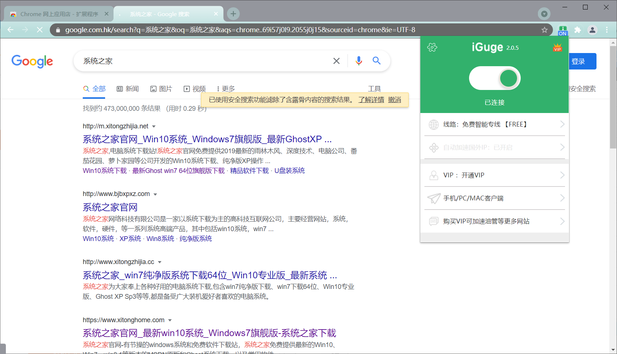The height and width of the screenshot is (354, 617).
Task: Open the iGuge settings gear
Action: (432, 47)
